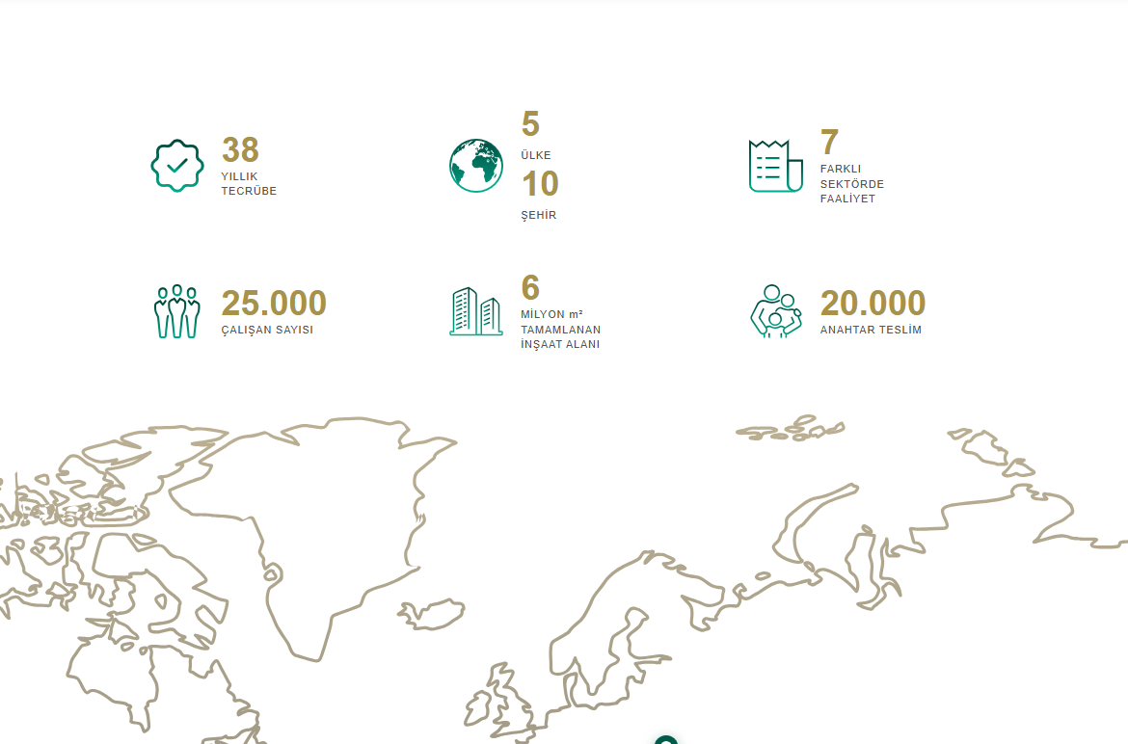Click Iceland on the map outline

tap(433, 613)
